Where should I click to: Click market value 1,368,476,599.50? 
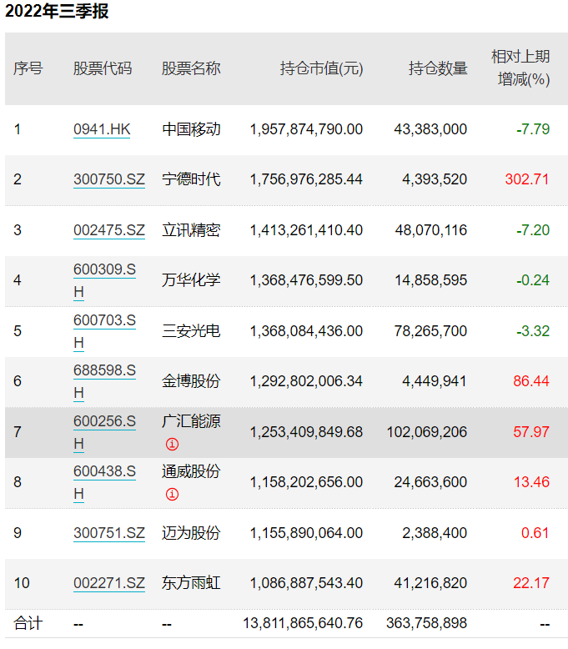[306, 280]
